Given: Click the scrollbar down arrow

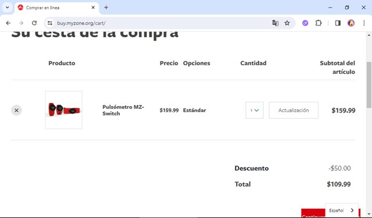Looking at the screenshot, I should pyautogui.click(x=369, y=214).
